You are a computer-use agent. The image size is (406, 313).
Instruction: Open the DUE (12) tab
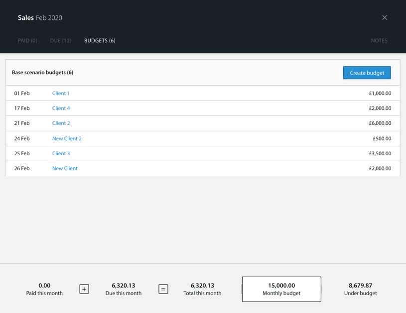pos(60,41)
